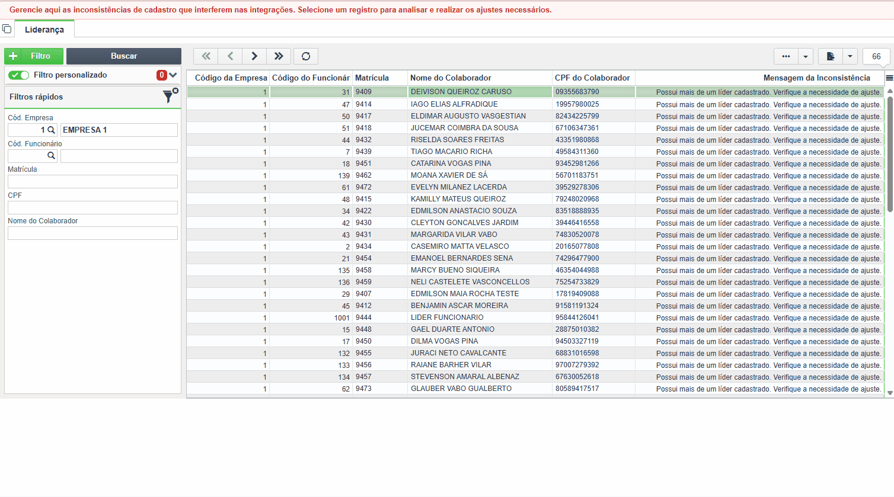The height and width of the screenshot is (497, 894).
Task: Go to next page of results
Action: tap(254, 56)
